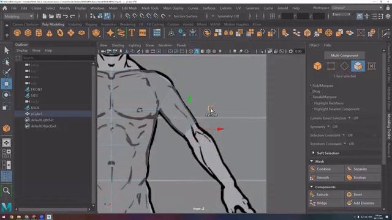Click the Bevel button
The width and height of the screenshot is (392, 220).
(363, 194)
